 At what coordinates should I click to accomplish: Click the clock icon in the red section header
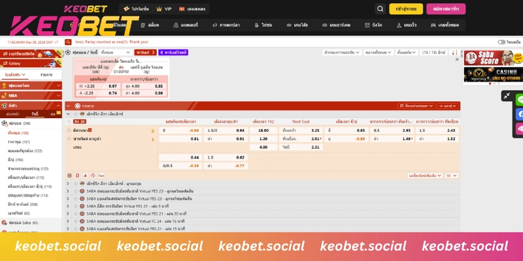click(77, 105)
